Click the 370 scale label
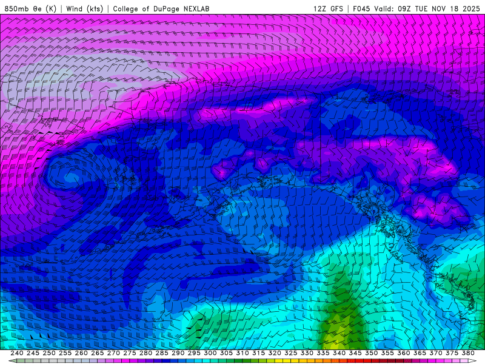 click(x=436, y=353)
